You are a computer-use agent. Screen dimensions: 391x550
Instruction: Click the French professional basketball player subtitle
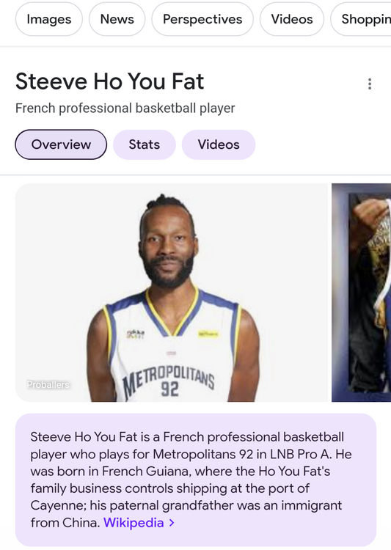tap(125, 109)
